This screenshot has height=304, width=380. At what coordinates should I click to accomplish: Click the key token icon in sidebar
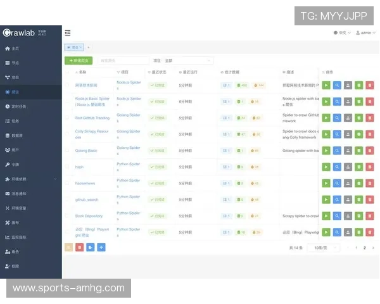(x=8, y=165)
